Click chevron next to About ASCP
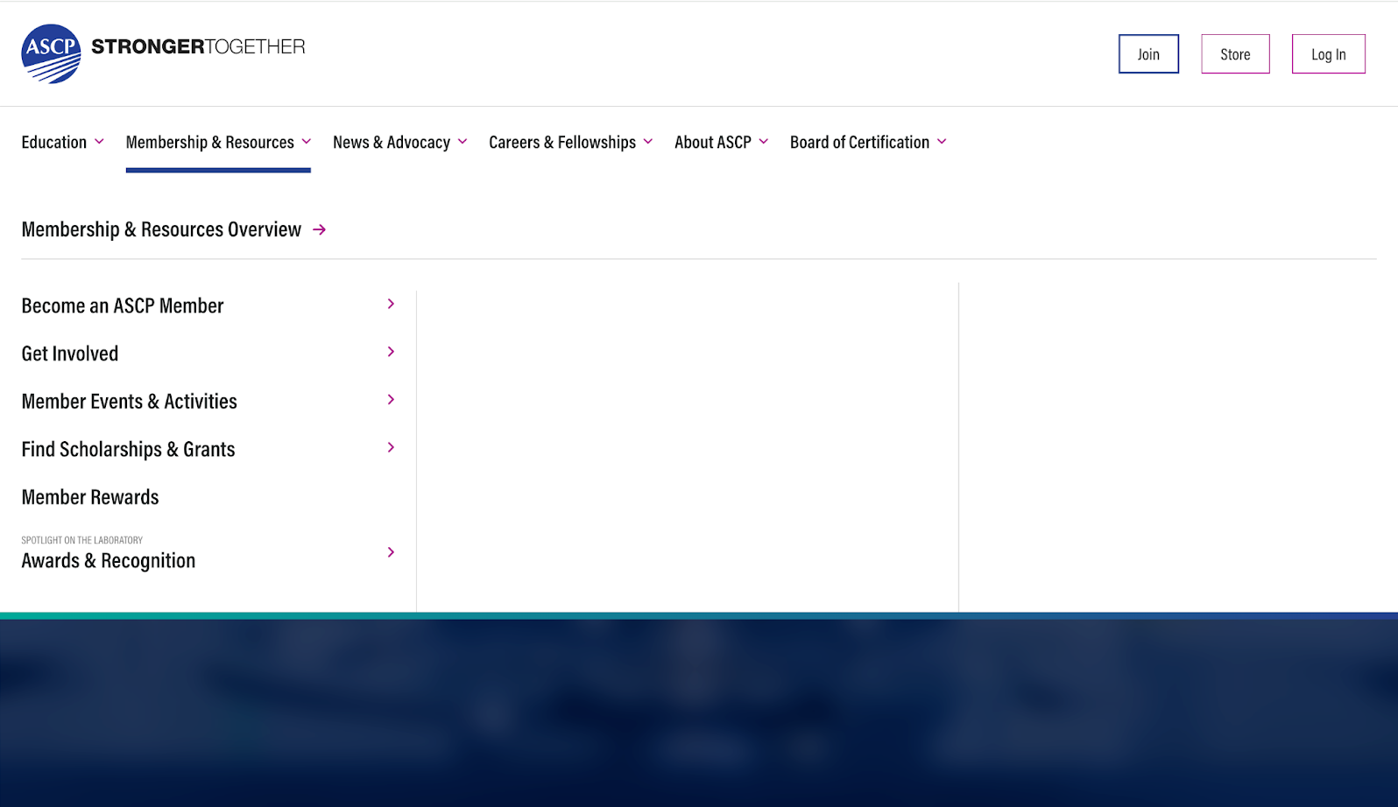This screenshot has height=807, width=1398. (764, 142)
